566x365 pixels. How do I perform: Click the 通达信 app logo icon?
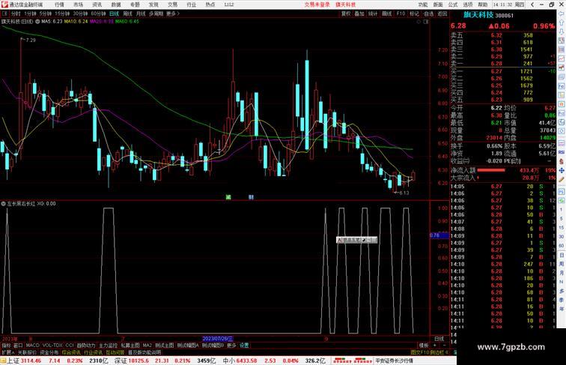(4, 4)
